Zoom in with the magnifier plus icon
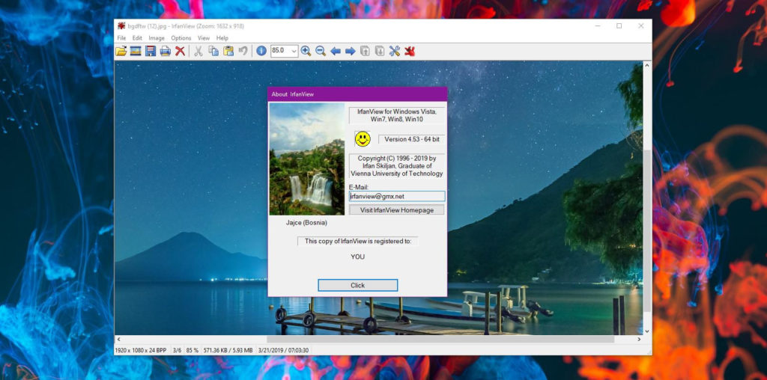 [306, 51]
